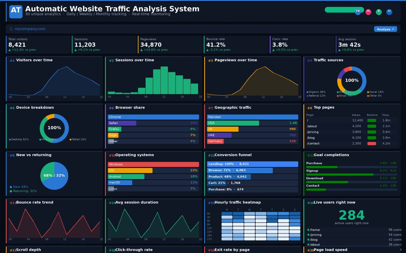Open the X social icon
This screenshot has height=253, width=406.
[379, 12]
